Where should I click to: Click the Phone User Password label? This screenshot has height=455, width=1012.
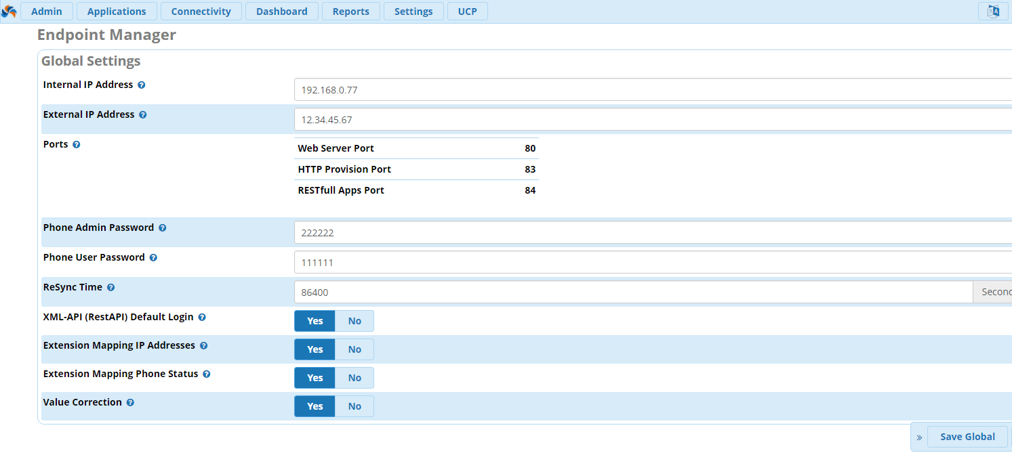click(94, 257)
